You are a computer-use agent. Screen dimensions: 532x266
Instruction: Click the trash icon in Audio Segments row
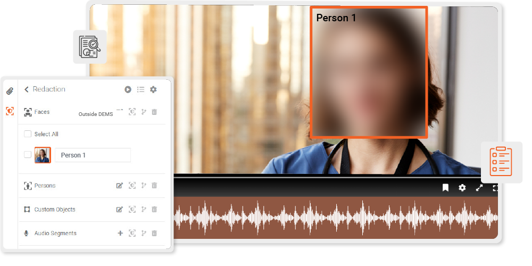(154, 233)
